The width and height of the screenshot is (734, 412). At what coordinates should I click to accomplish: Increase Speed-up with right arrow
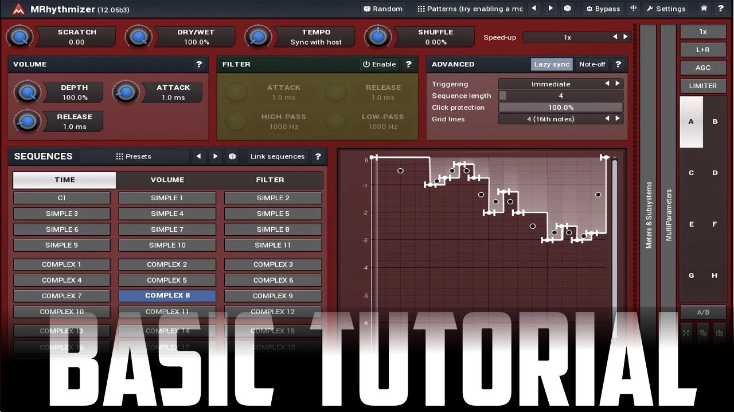point(625,37)
